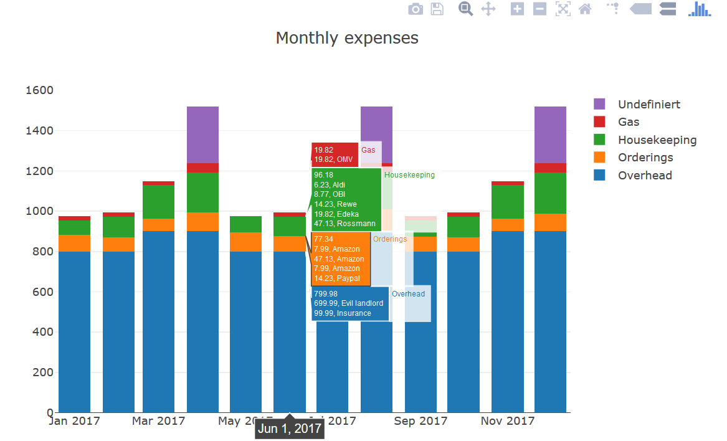727x441 pixels.
Task: Click '47.13, Amazon' in orange tooltip
Action: coord(339,258)
